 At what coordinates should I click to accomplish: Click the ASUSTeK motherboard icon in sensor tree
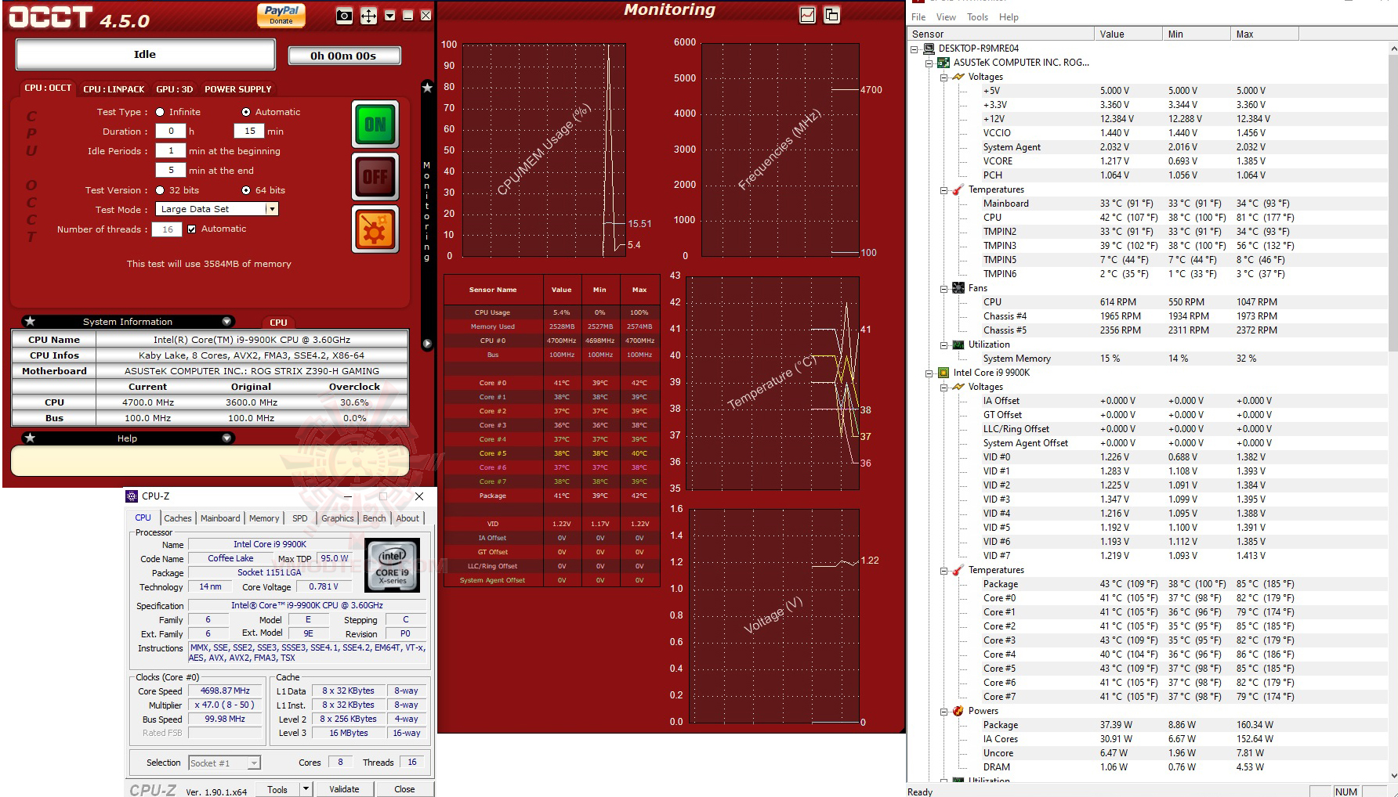943,63
